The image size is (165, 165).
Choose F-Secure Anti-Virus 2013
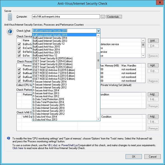click(64, 93)
